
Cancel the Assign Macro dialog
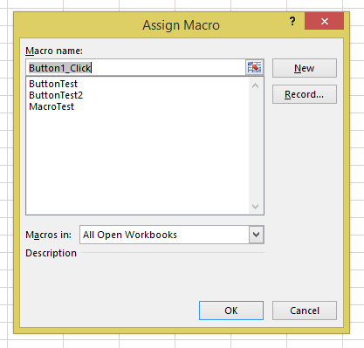[305, 310]
